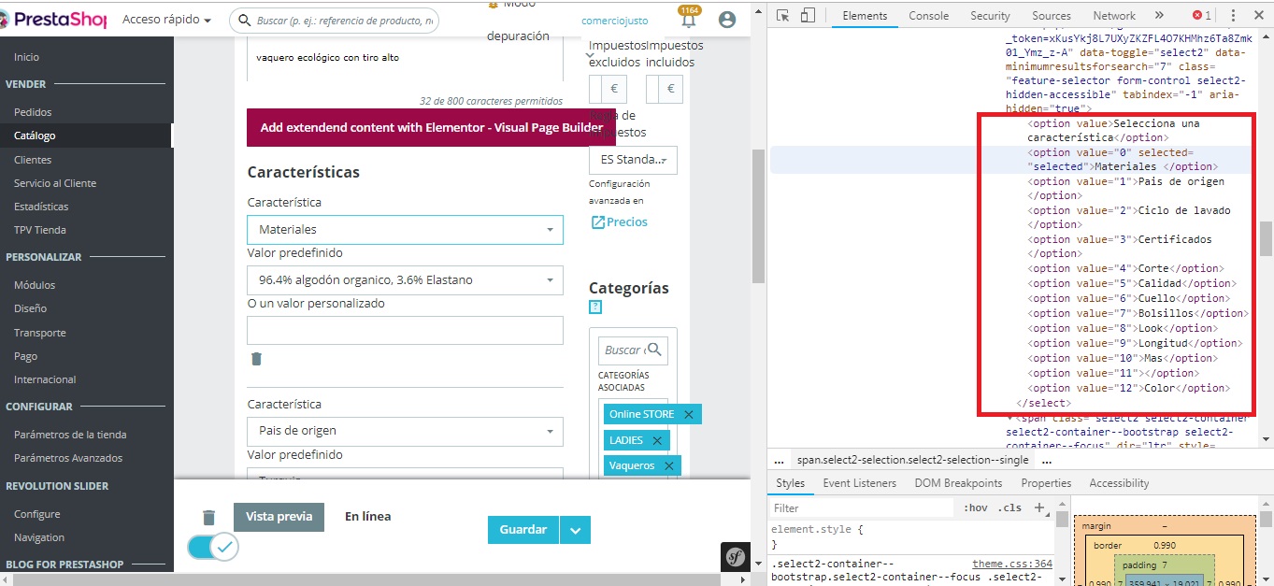Click the Guardar save button
1274x586 pixels.
tap(523, 530)
